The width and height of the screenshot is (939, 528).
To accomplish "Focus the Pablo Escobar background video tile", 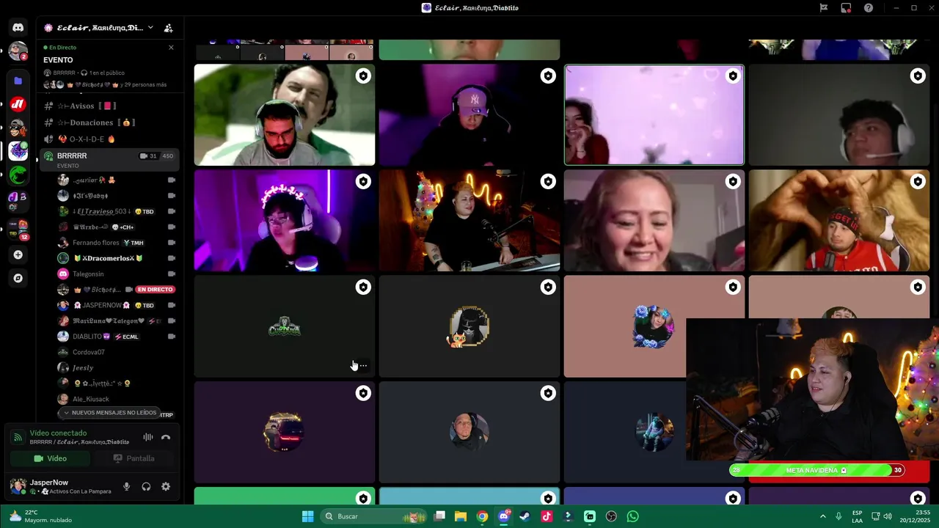I will click(x=285, y=114).
